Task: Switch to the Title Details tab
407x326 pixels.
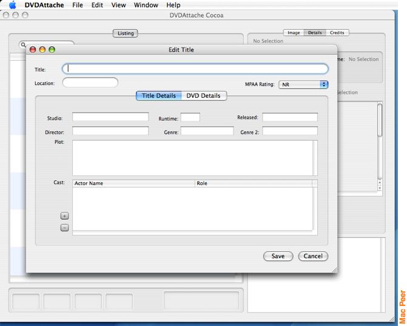Action: [x=158, y=95]
